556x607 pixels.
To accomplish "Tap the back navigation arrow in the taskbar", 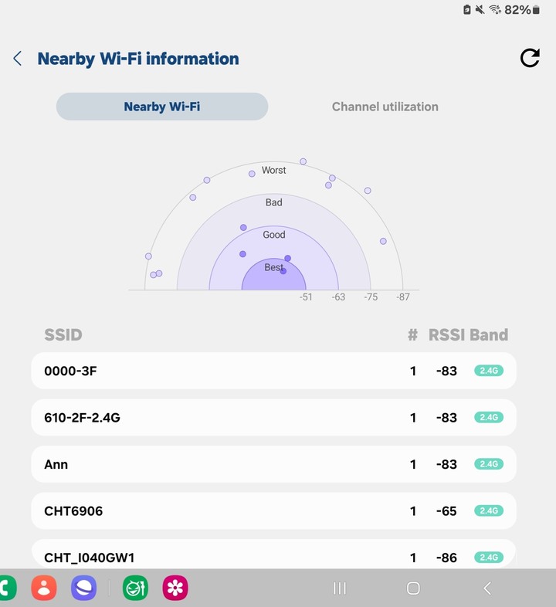I will [x=487, y=588].
